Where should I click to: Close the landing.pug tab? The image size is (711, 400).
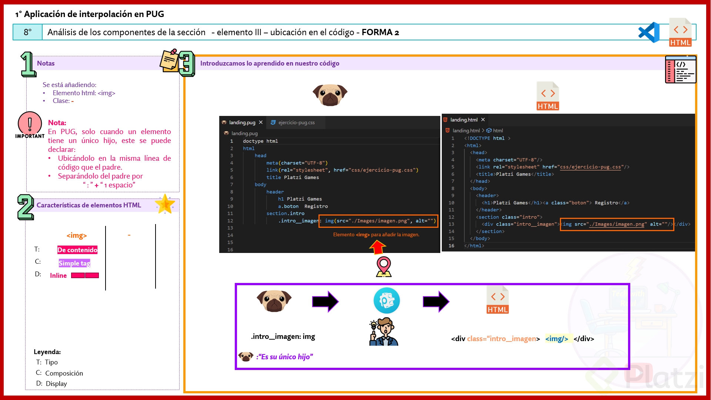[x=261, y=123]
